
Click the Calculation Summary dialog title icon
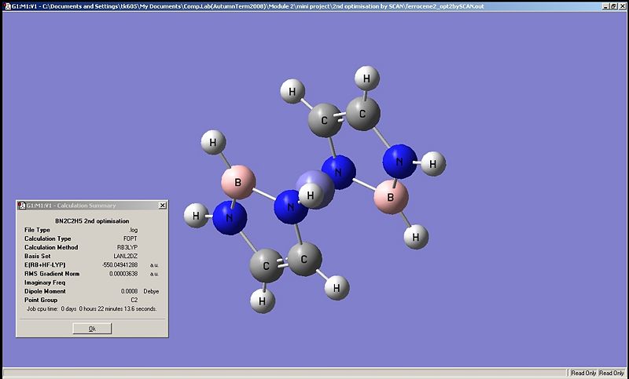click(22, 206)
